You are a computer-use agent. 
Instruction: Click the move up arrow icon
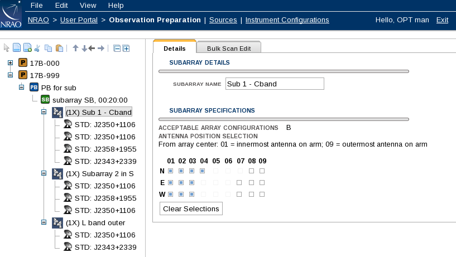75,49
